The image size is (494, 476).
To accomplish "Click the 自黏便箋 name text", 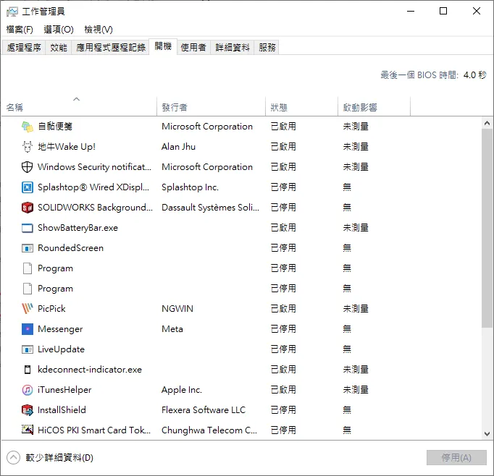I will pyautogui.click(x=55, y=127).
